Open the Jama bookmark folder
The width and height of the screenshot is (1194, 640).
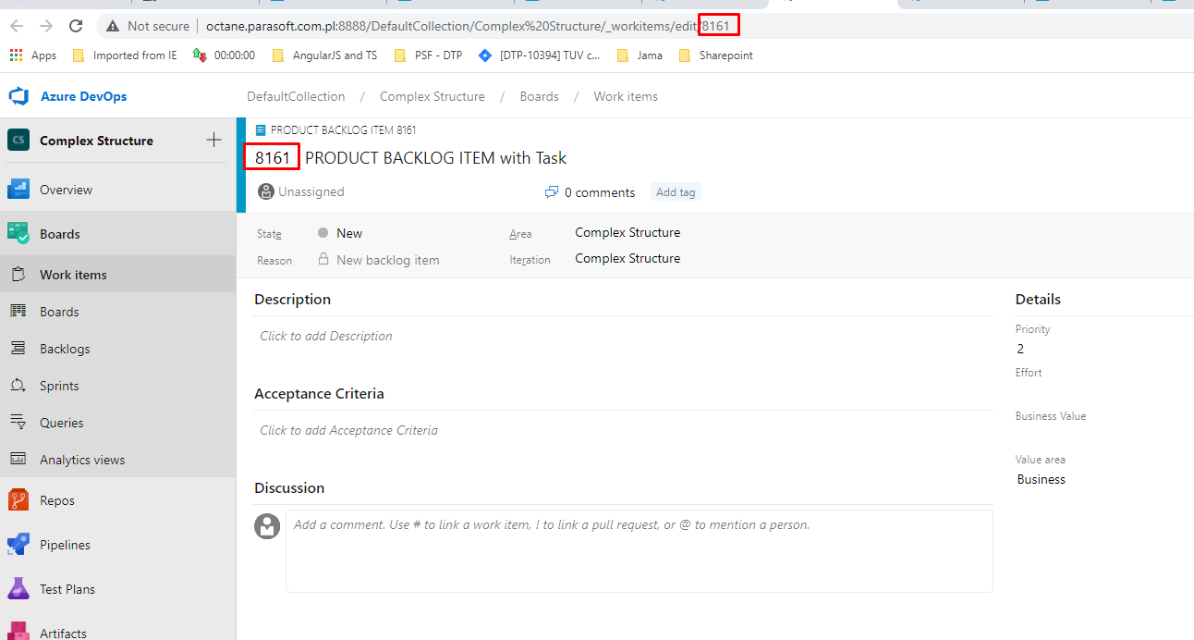(x=640, y=55)
